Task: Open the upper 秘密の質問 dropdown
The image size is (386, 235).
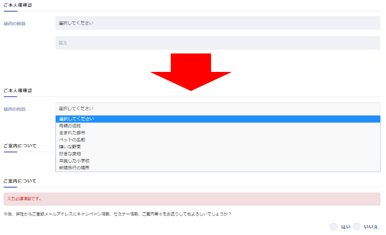Action: click(218, 23)
